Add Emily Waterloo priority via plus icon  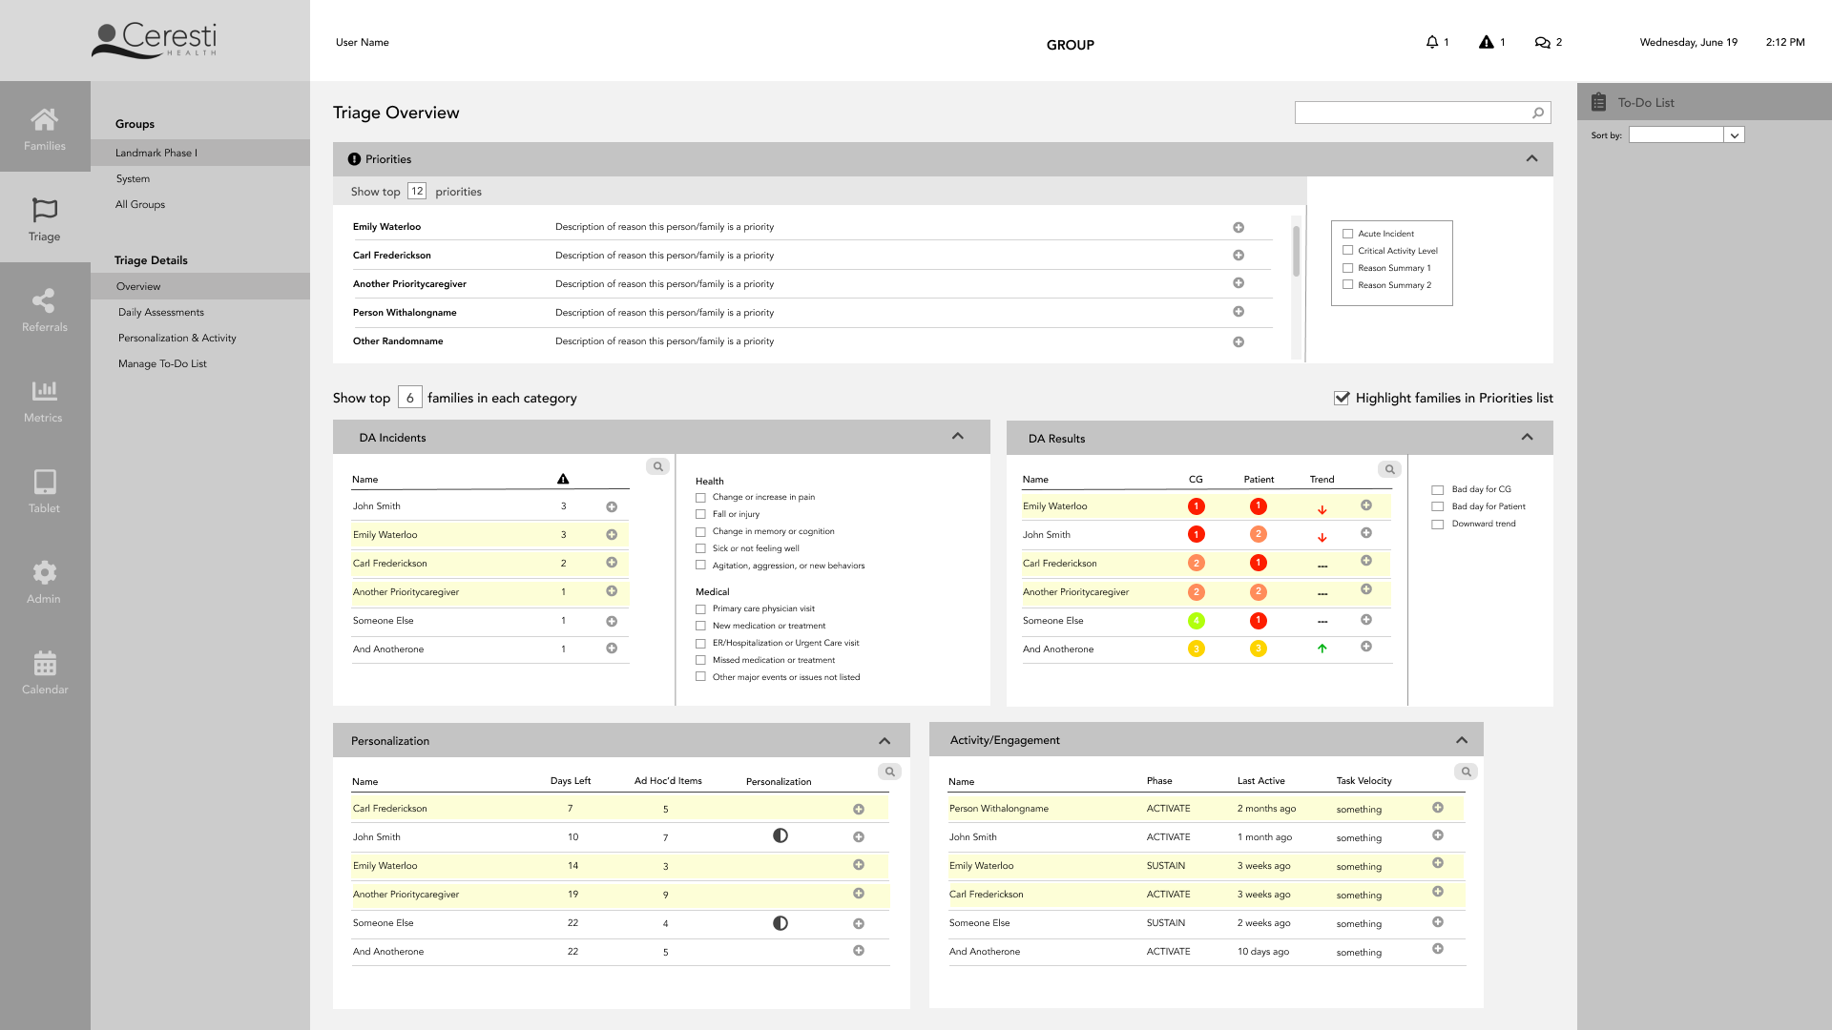(x=1238, y=227)
